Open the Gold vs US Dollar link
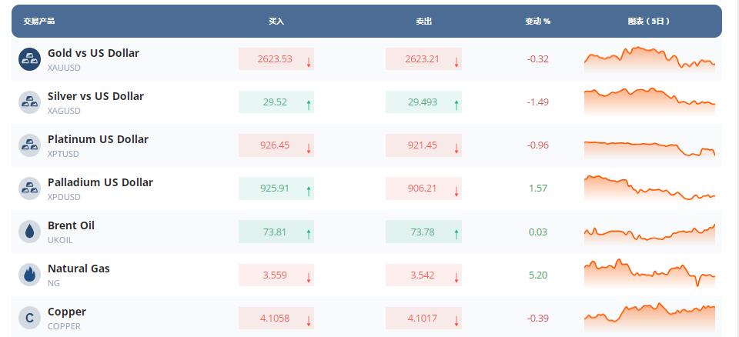 point(93,53)
